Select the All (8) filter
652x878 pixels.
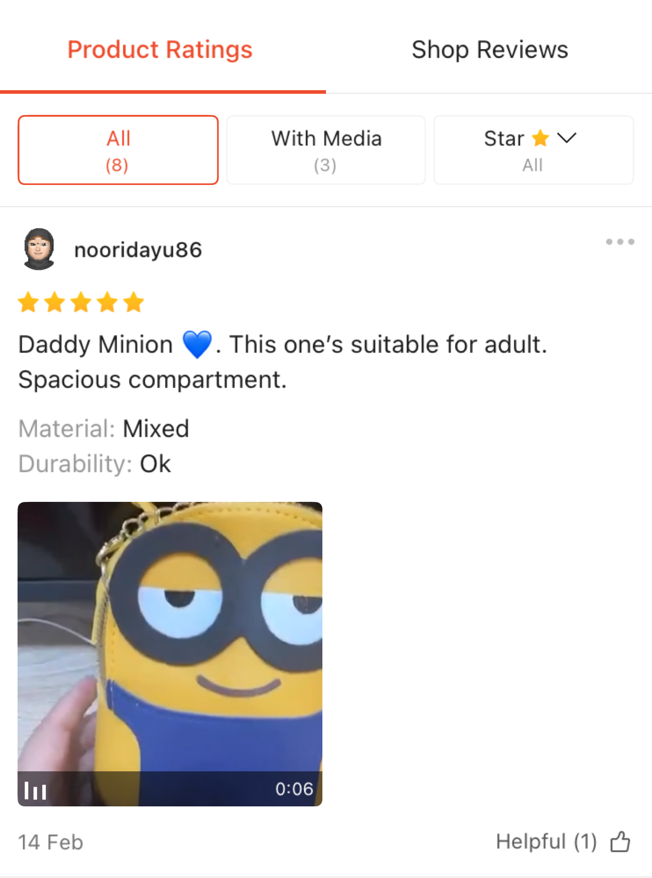pyautogui.click(x=118, y=150)
